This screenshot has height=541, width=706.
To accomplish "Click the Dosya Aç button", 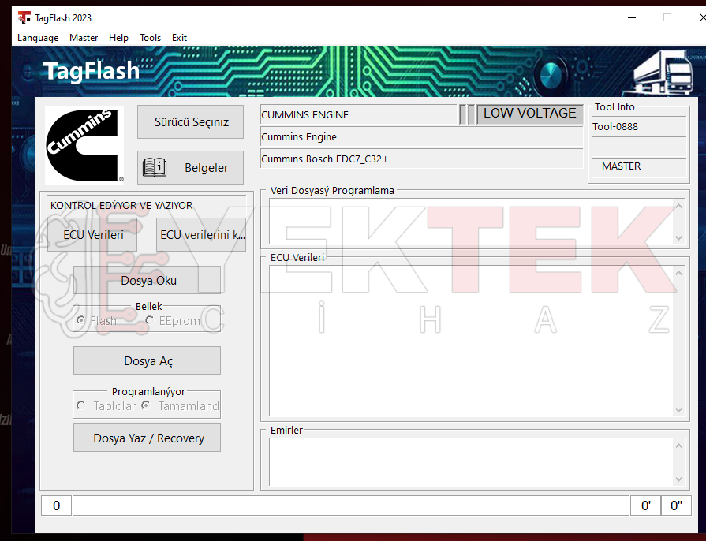I will click(148, 360).
